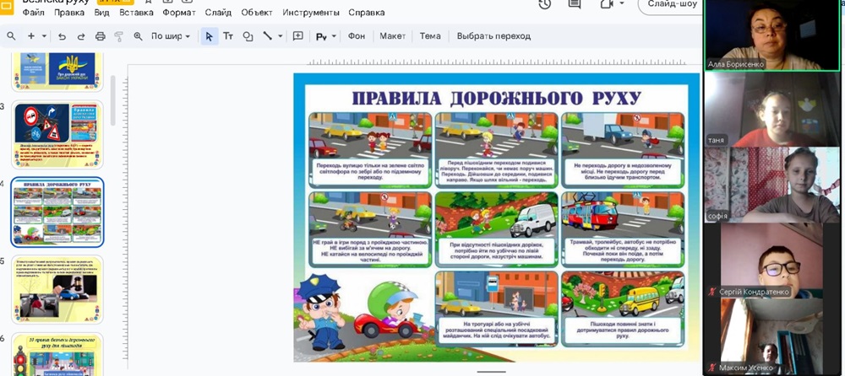Print the presentation
The width and height of the screenshot is (845, 376).
click(x=101, y=36)
